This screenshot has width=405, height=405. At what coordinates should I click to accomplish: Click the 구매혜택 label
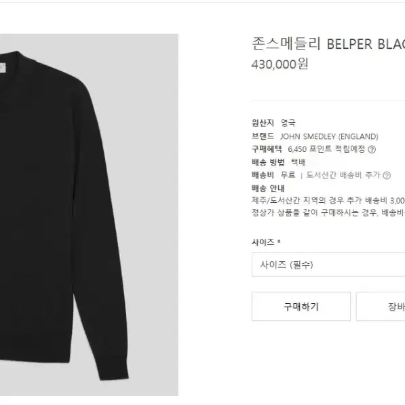click(x=267, y=149)
